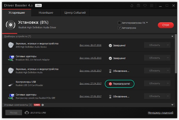Image resolution: width=179 pixels, height=120 pixels.
Task: Switch to the Новейшие tab
Action: coord(46,12)
